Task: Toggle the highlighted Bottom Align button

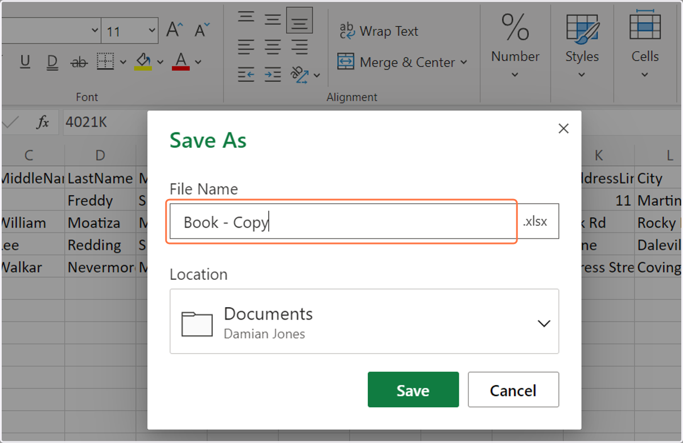Action: pos(299,20)
